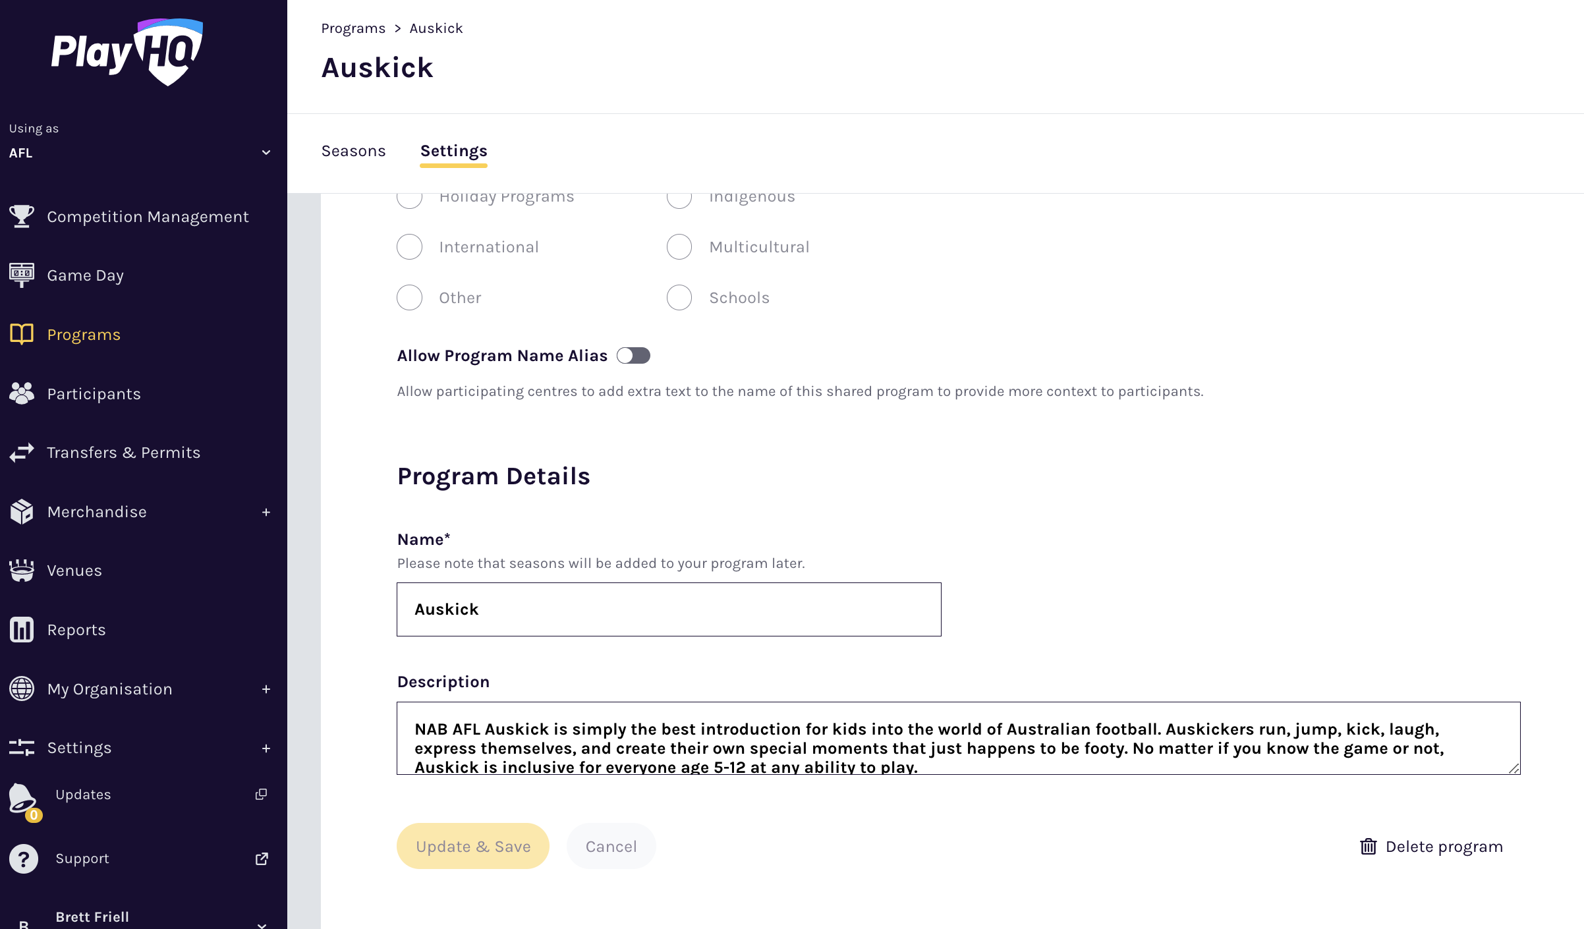Select the International radio button
Screen dimensions: 1584x929
pos(409,247)
